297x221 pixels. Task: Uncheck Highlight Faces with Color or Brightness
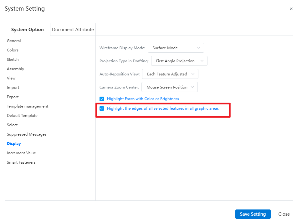tap(102, 99)
